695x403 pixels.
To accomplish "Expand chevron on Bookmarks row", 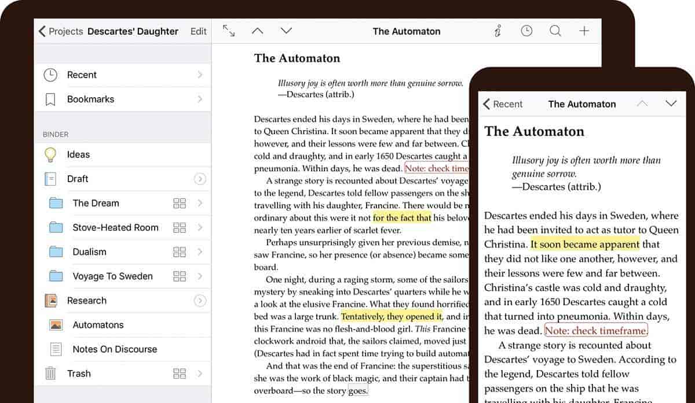I will (200, 99).
